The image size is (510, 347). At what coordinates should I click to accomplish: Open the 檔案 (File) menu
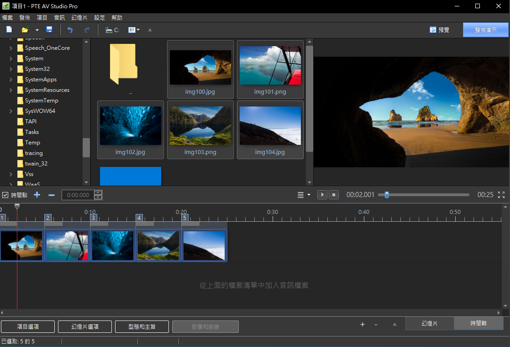[x=7, y=17]
